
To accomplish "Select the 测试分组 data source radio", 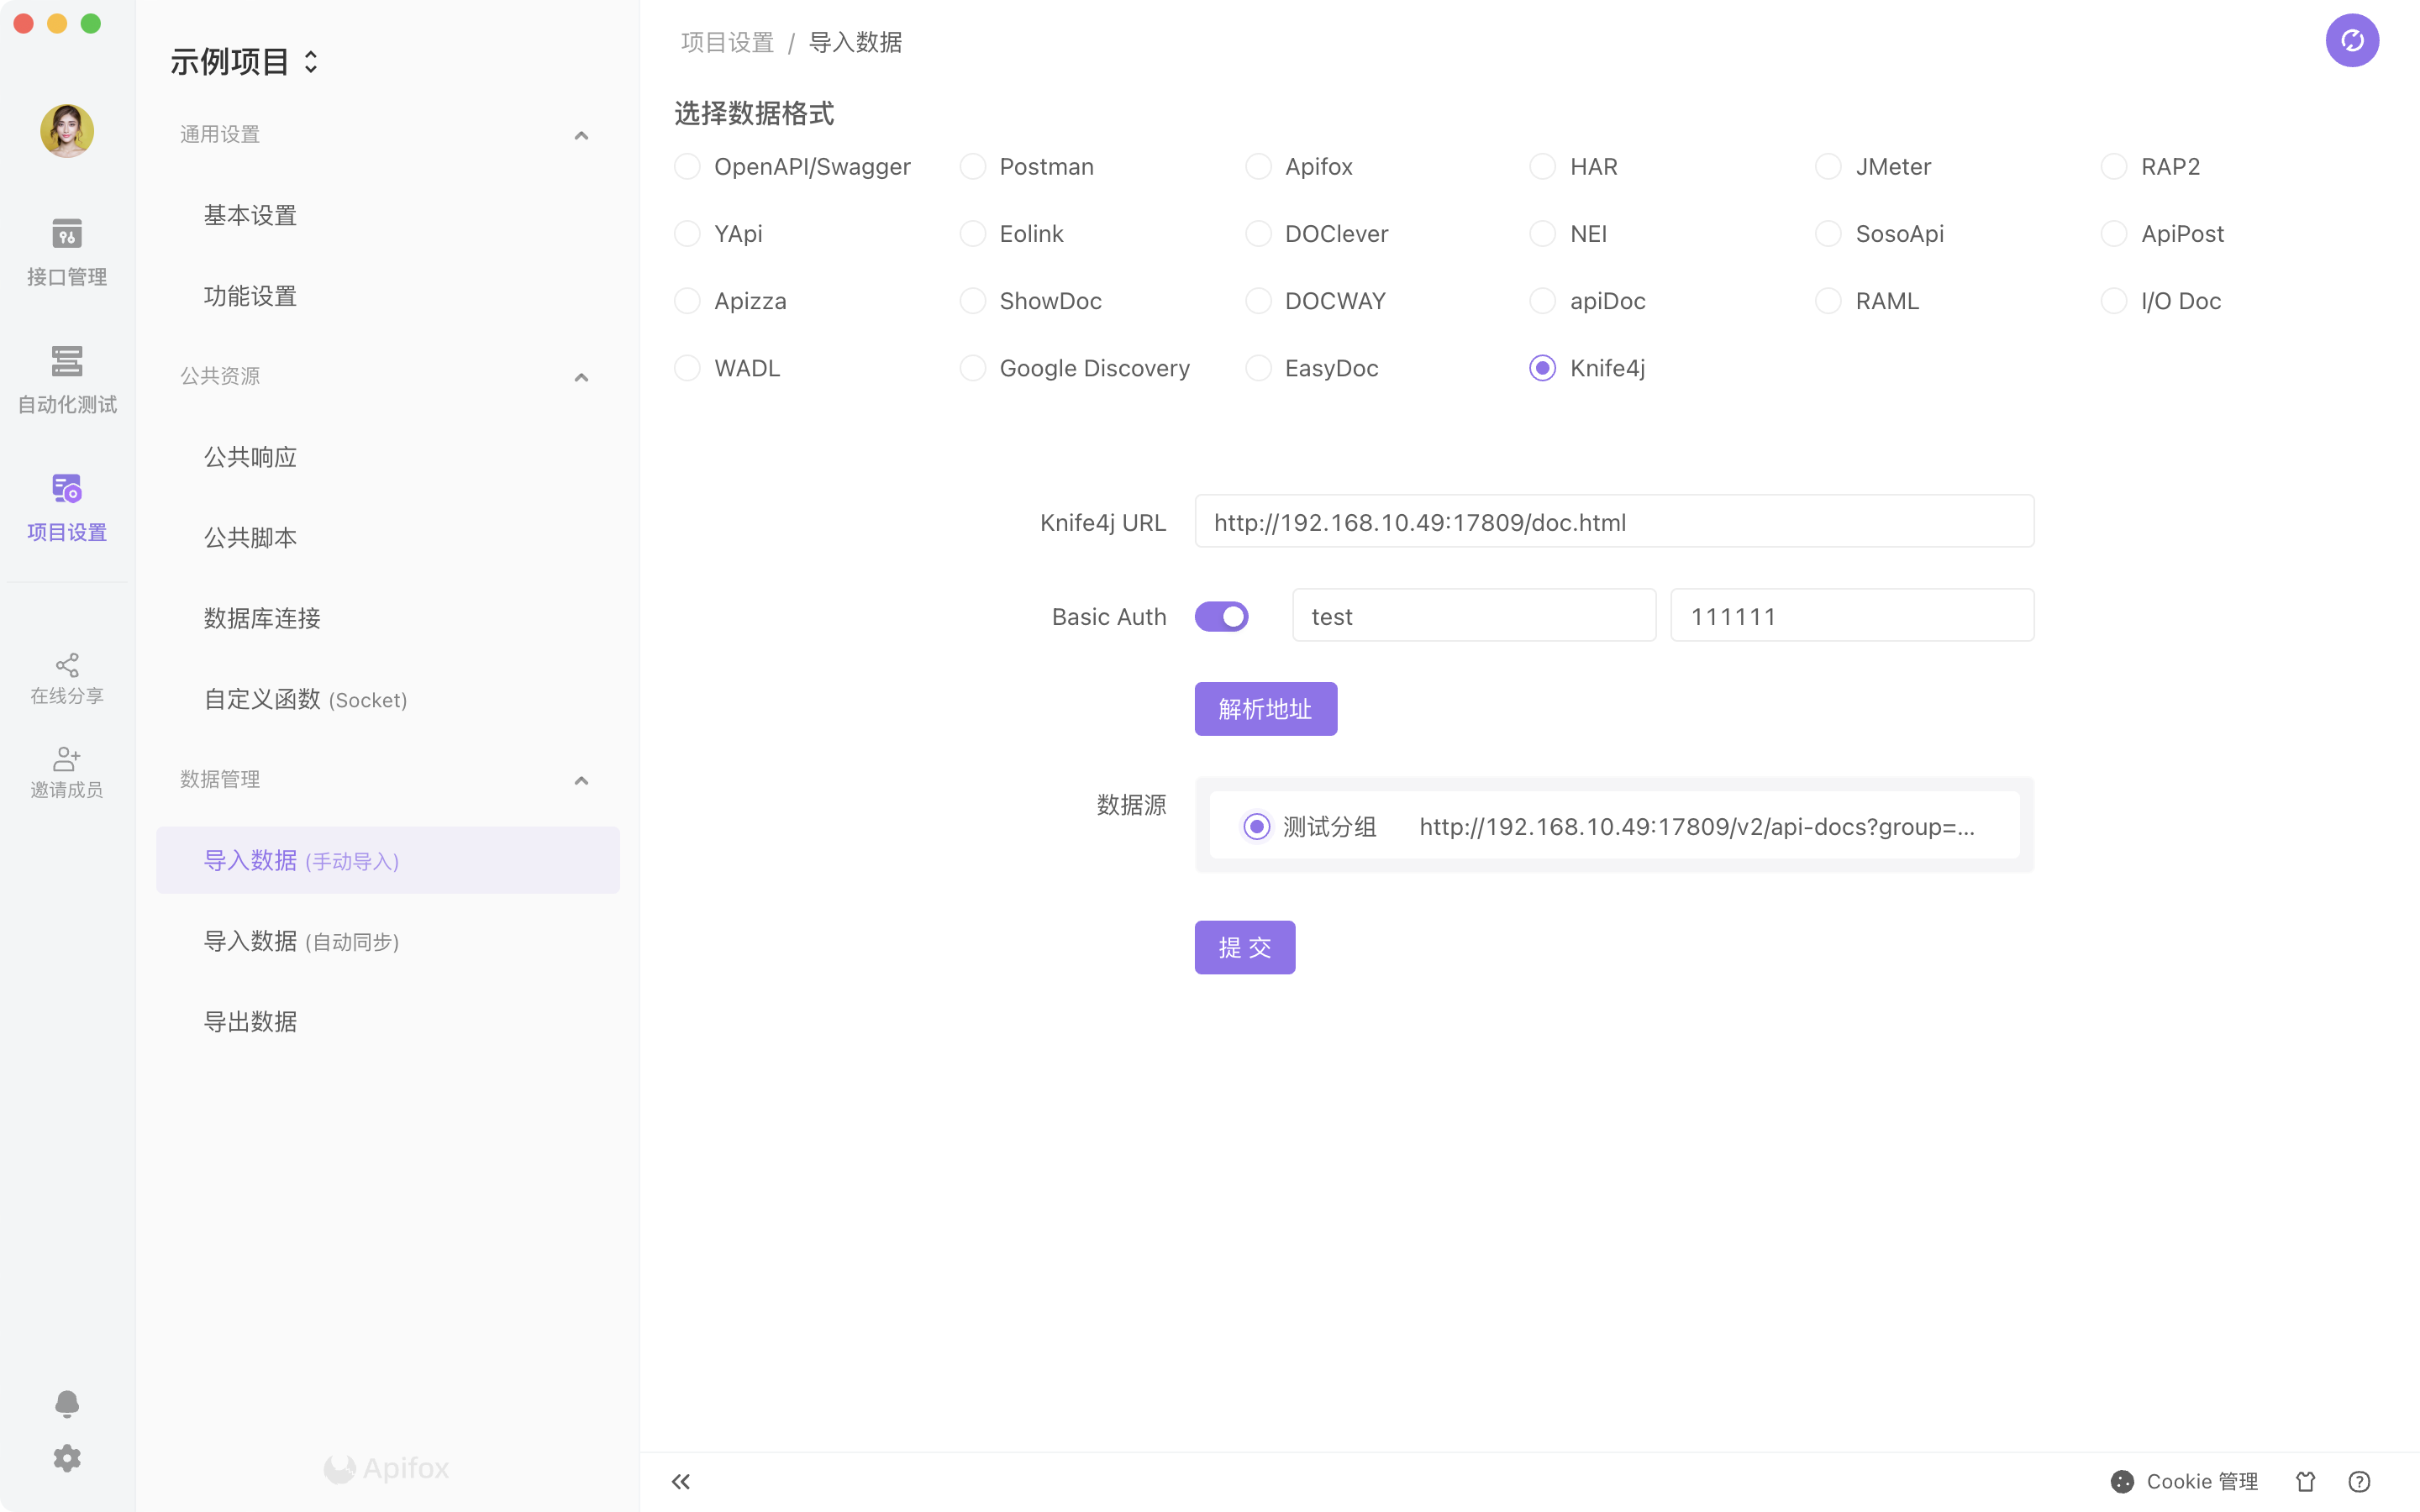I will point(1256,826).
